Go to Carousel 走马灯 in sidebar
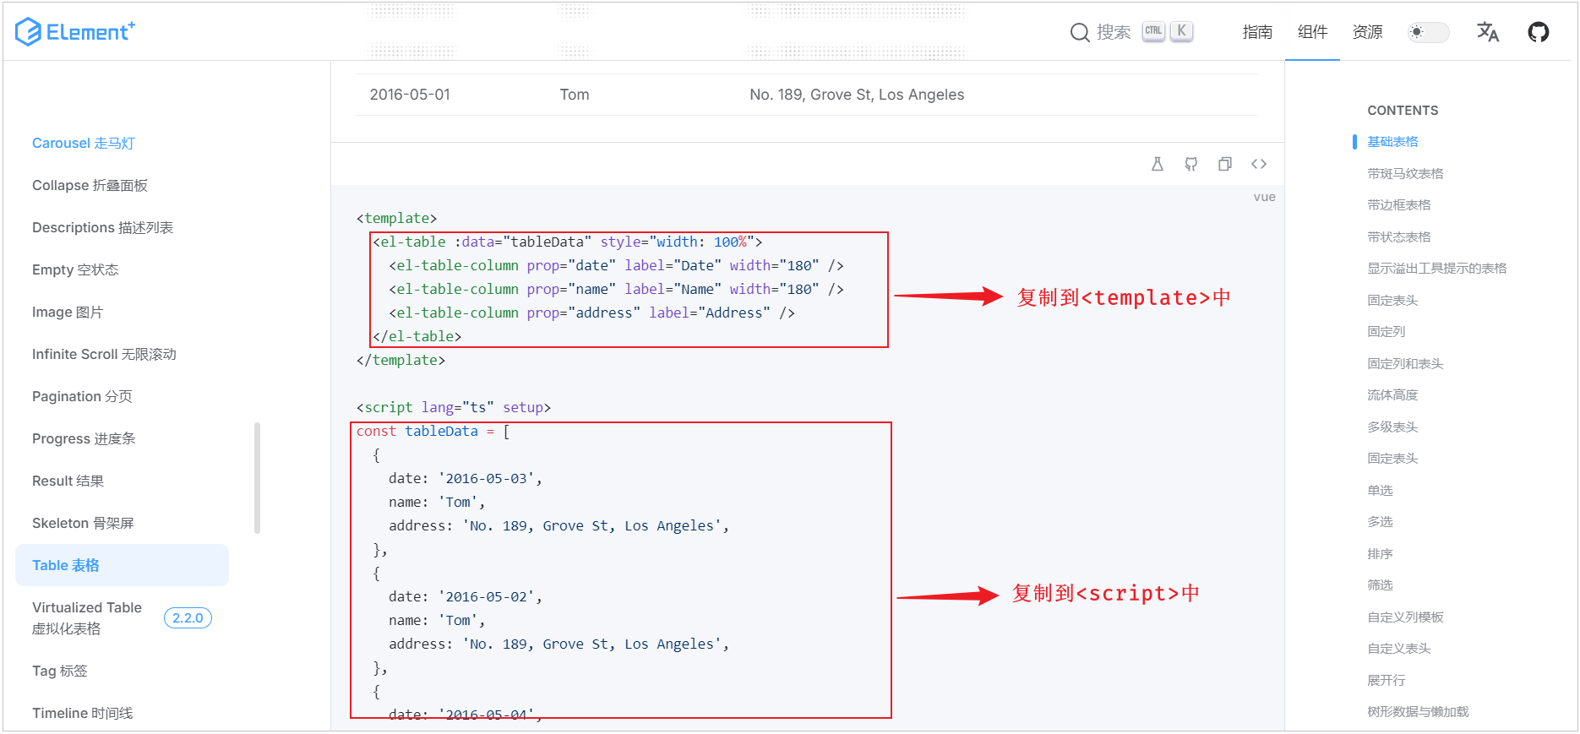The image size is (1580, 734). [x=83, y=143]
